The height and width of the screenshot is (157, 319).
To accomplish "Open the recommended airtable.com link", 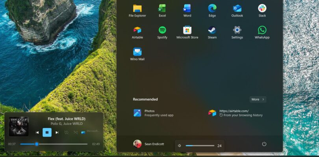I will [236, 113].
